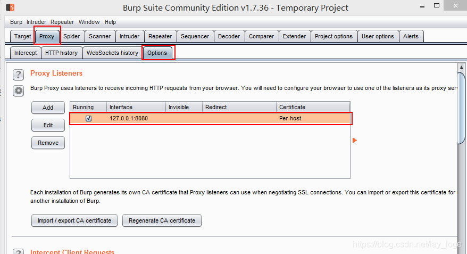467x254 pixels.
Task: Open the Proxy Listeners help icon
Action: point(18,75)
